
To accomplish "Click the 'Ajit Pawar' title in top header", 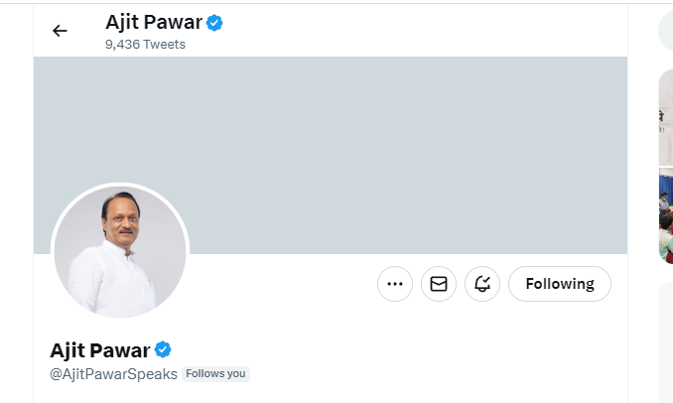I will pos(154,22).
